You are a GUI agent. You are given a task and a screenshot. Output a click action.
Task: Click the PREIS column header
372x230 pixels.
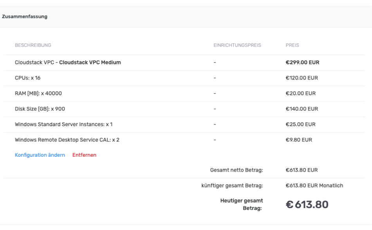click(293, 45)
